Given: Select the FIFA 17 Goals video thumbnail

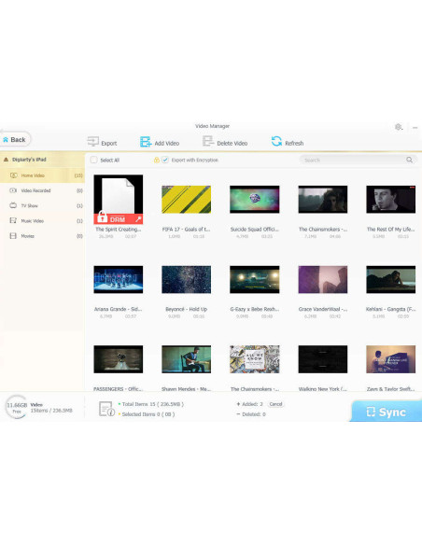Looking at the screenshot, I should point(187,199).
